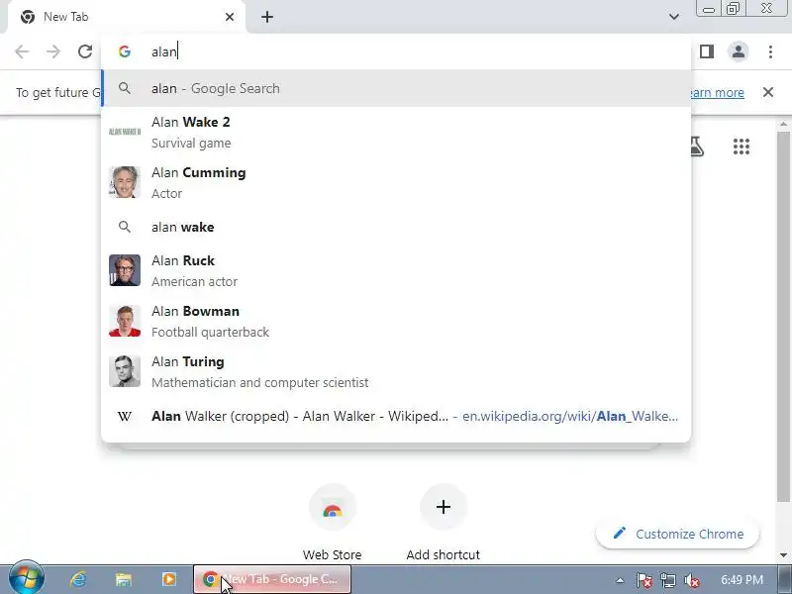Image resolution: width=792 pixels, height=594 pixels.
Task: Click Alan Bowman's portrait thumbnail
Action: coord(125,321)
